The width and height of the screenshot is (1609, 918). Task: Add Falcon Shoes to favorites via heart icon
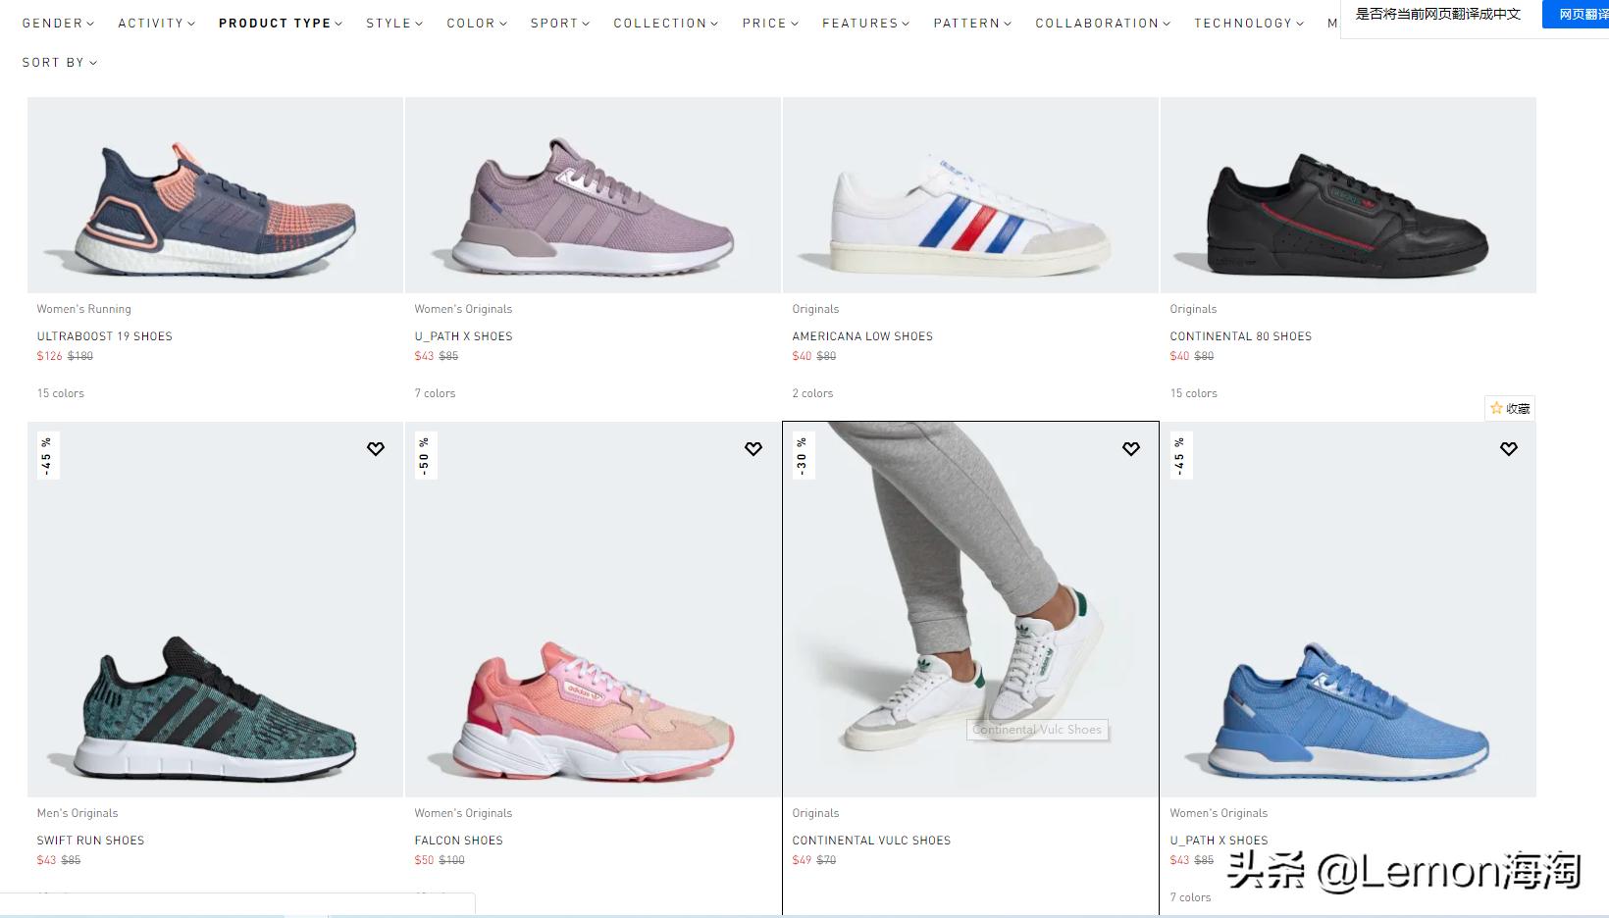pos(753,448)
